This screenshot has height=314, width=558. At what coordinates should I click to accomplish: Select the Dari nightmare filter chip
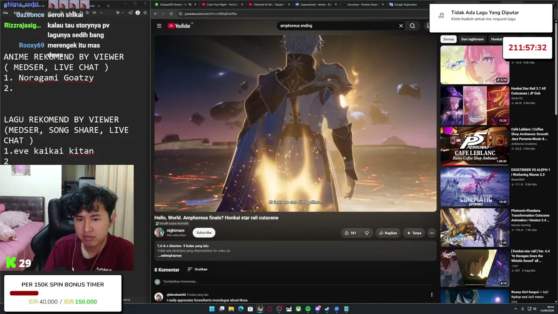[x=473, y=39]
